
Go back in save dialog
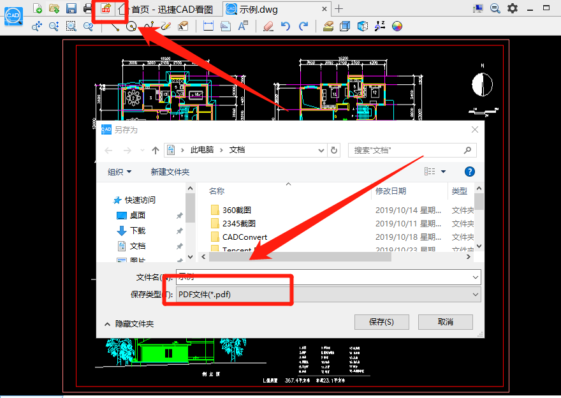pyautogui.click(x=108, y=151)
